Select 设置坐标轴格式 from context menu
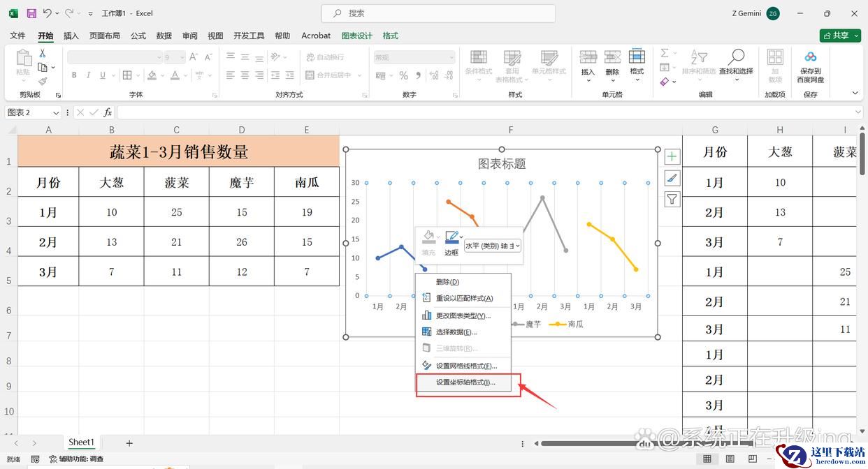 click(465, 382)
